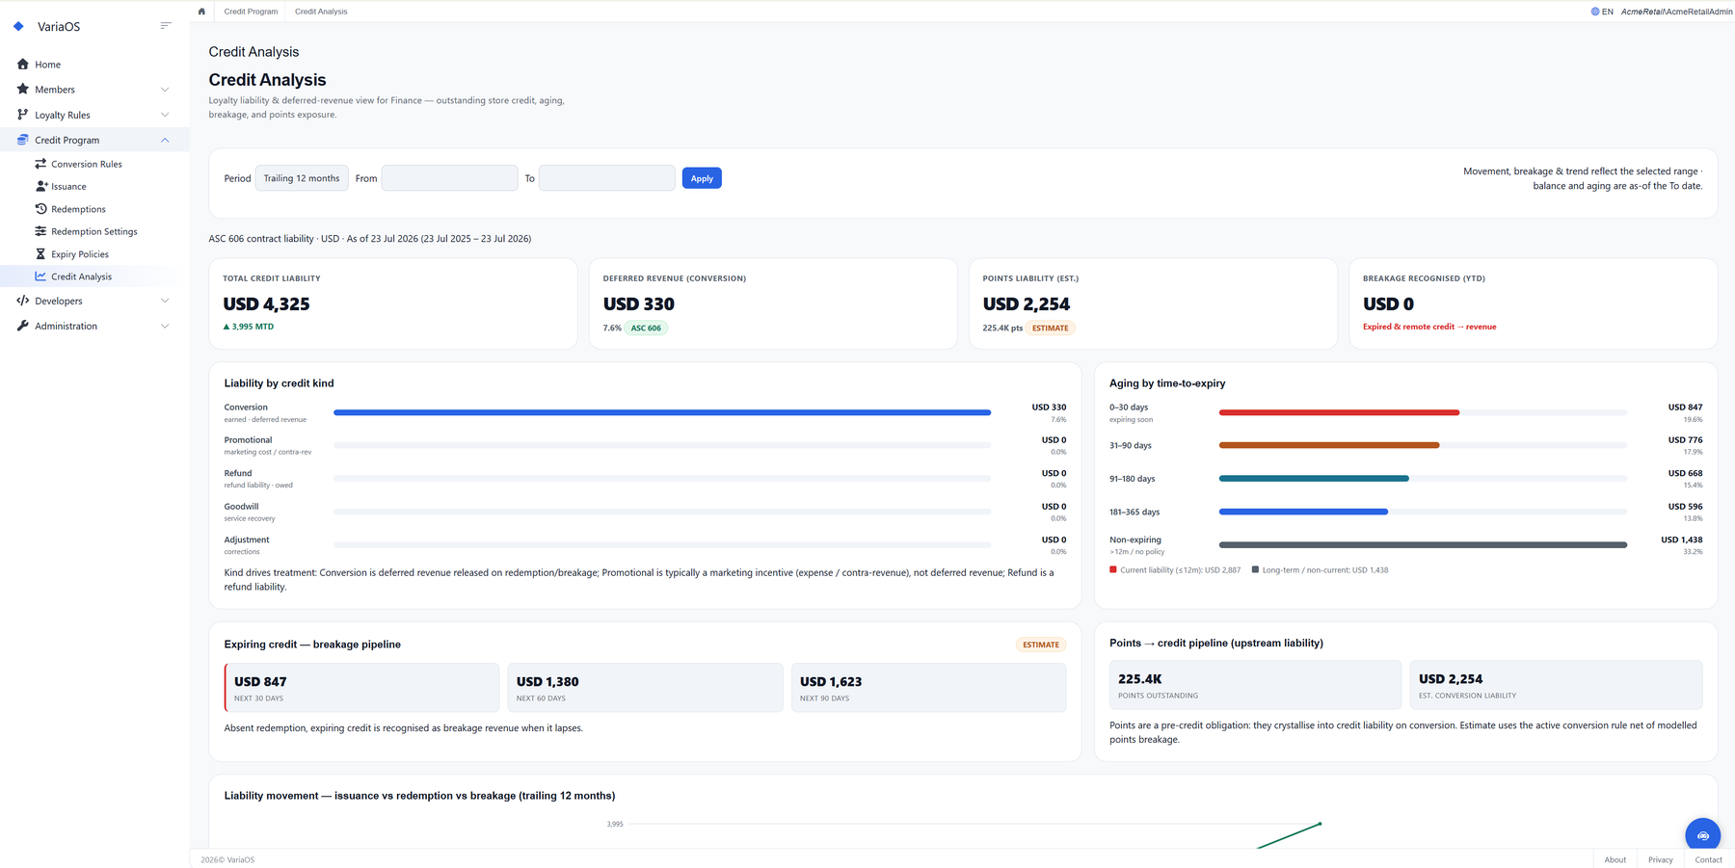This screenshot has width=1735, height=868.
Task: Expand the Administration chevron
Action: click(165, 326)
